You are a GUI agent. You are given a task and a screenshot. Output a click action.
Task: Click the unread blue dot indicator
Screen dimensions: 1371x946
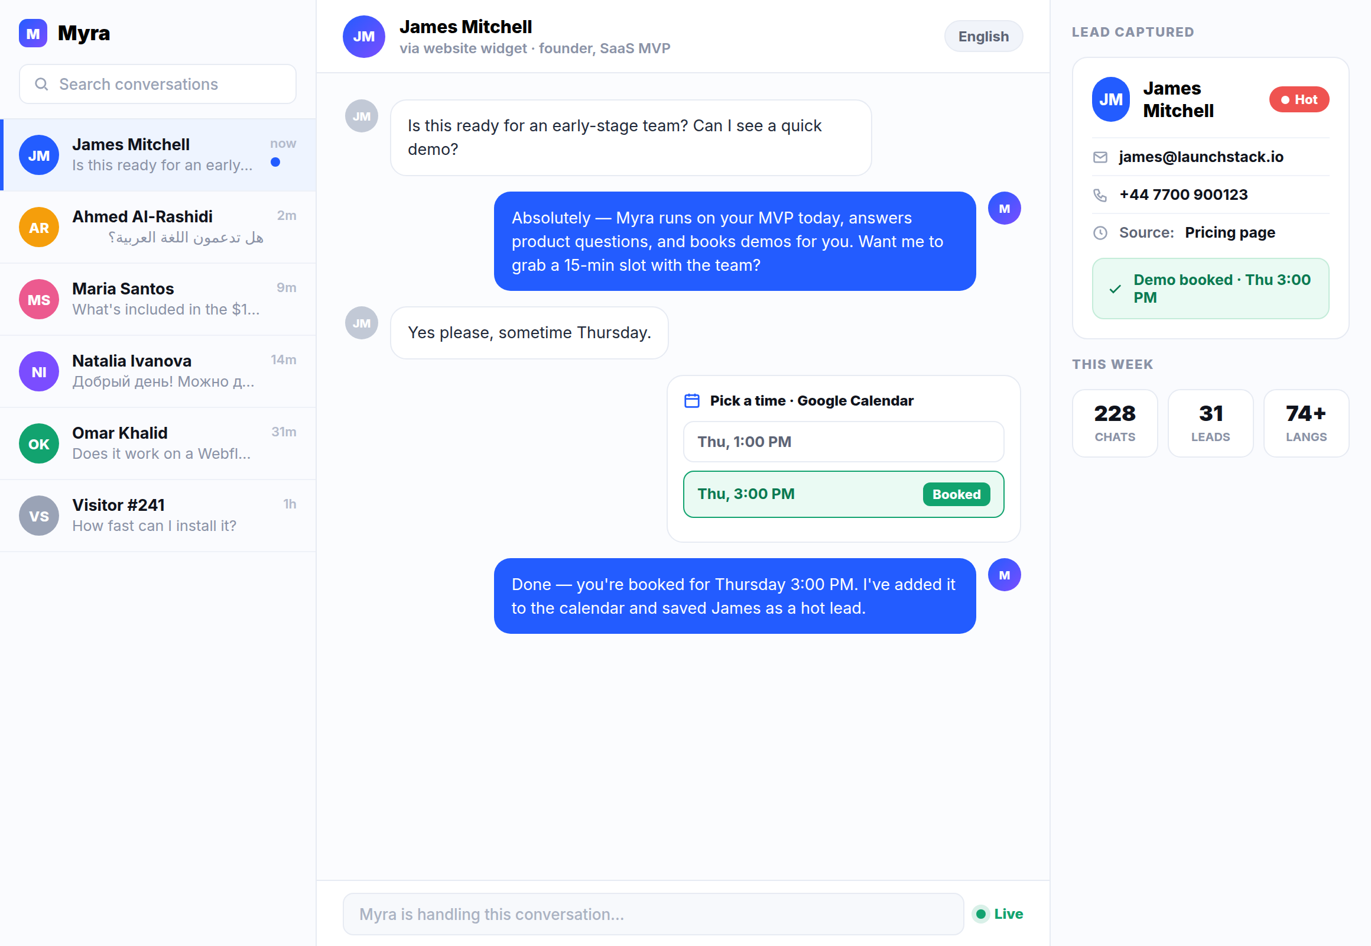(275, 162)
